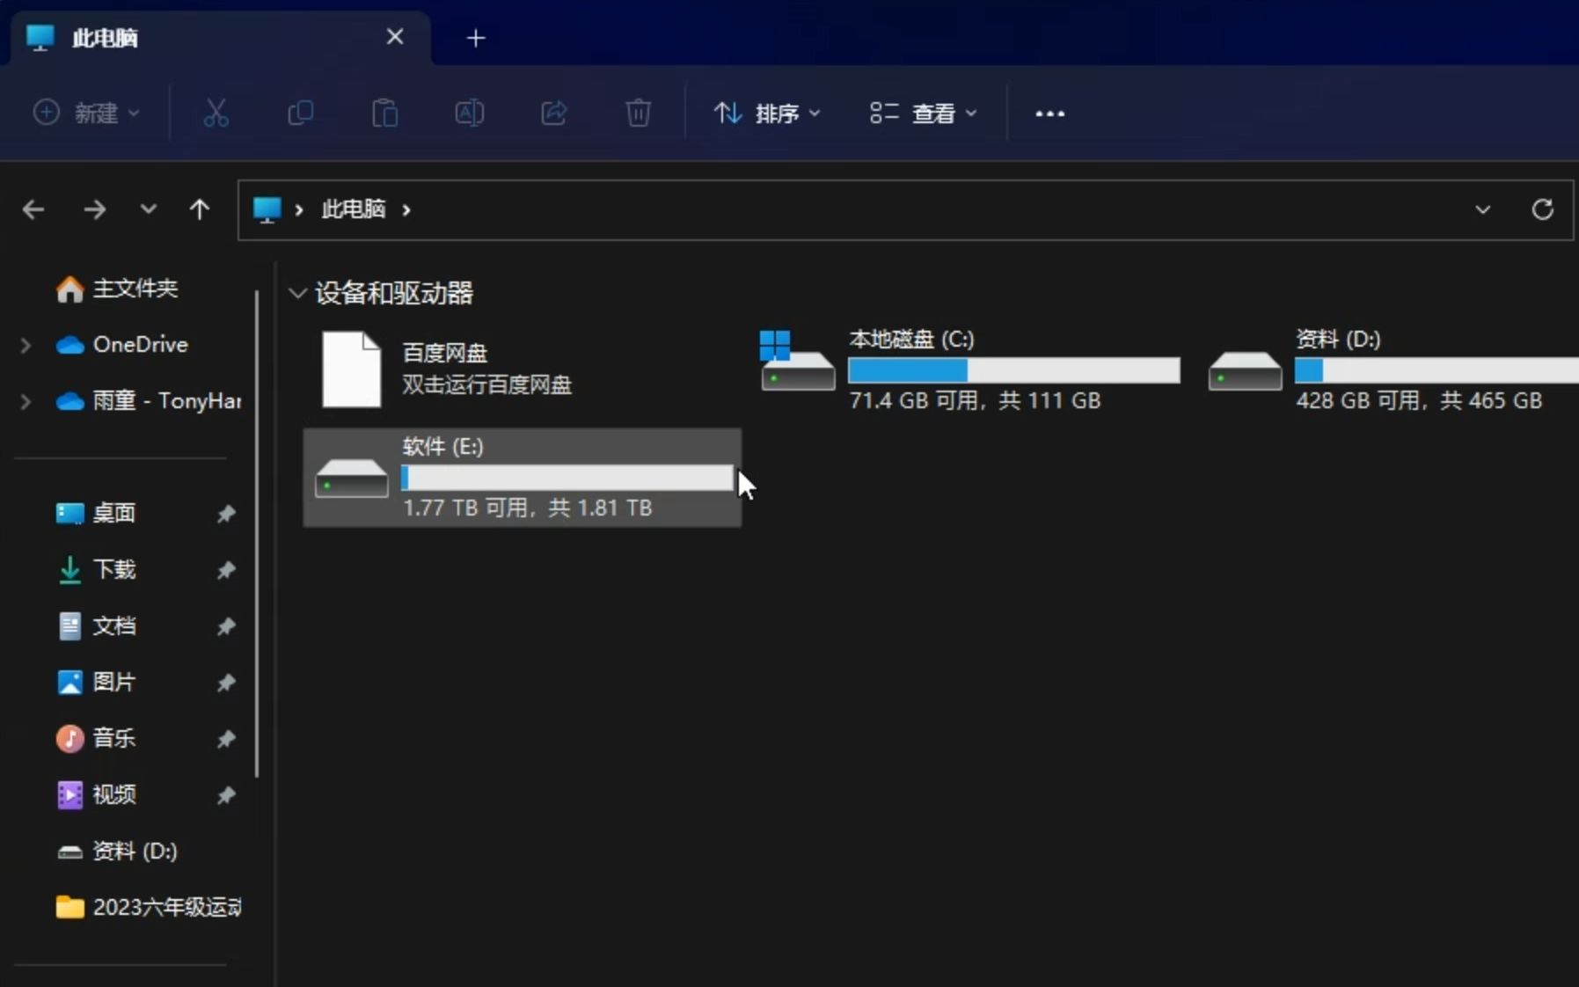Image resolution: width=1579 pixels, height=987 pixels.
Task: Expand address bar history dropdown
Action: tap(1482, 209)
